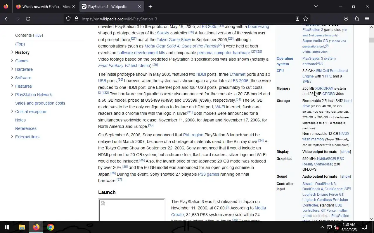Open the DualShock 3 link in Controller input

coord(325,184)
